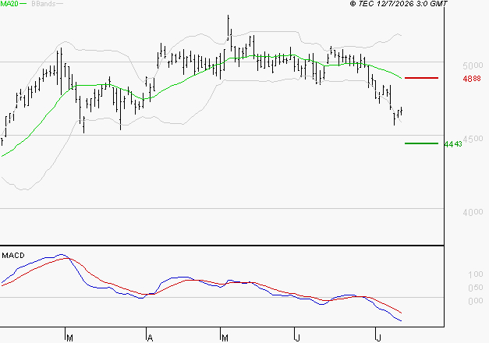Screen dimensions: 489x343
Task: Click the green support line marker
Action: [x=421, y=143]
